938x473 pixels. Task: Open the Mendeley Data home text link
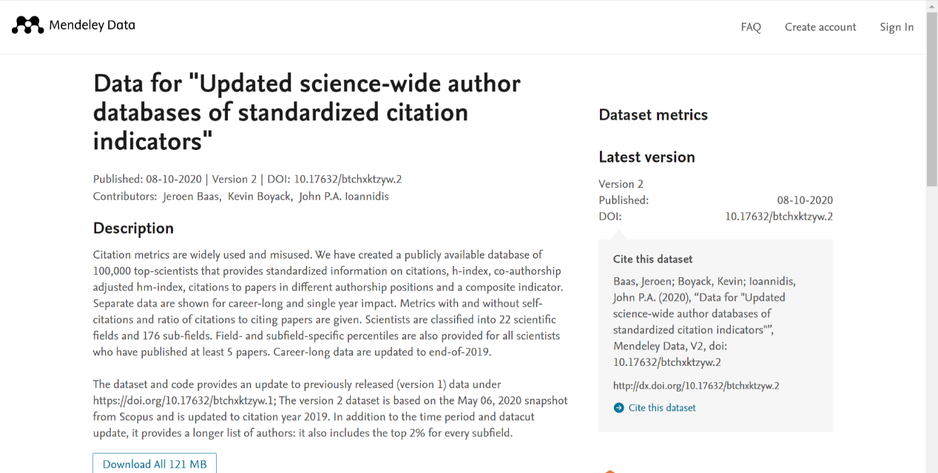(92, 25)
